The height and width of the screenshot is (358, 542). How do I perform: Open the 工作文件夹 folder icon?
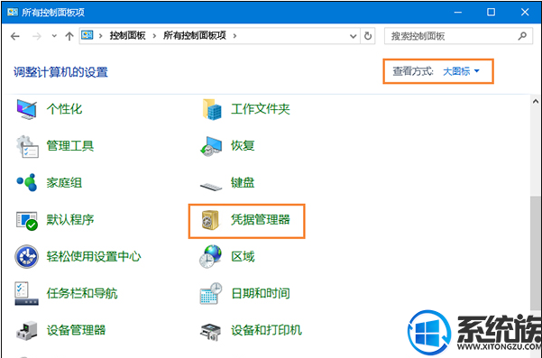pyautogui.click(x=212, y=109)
